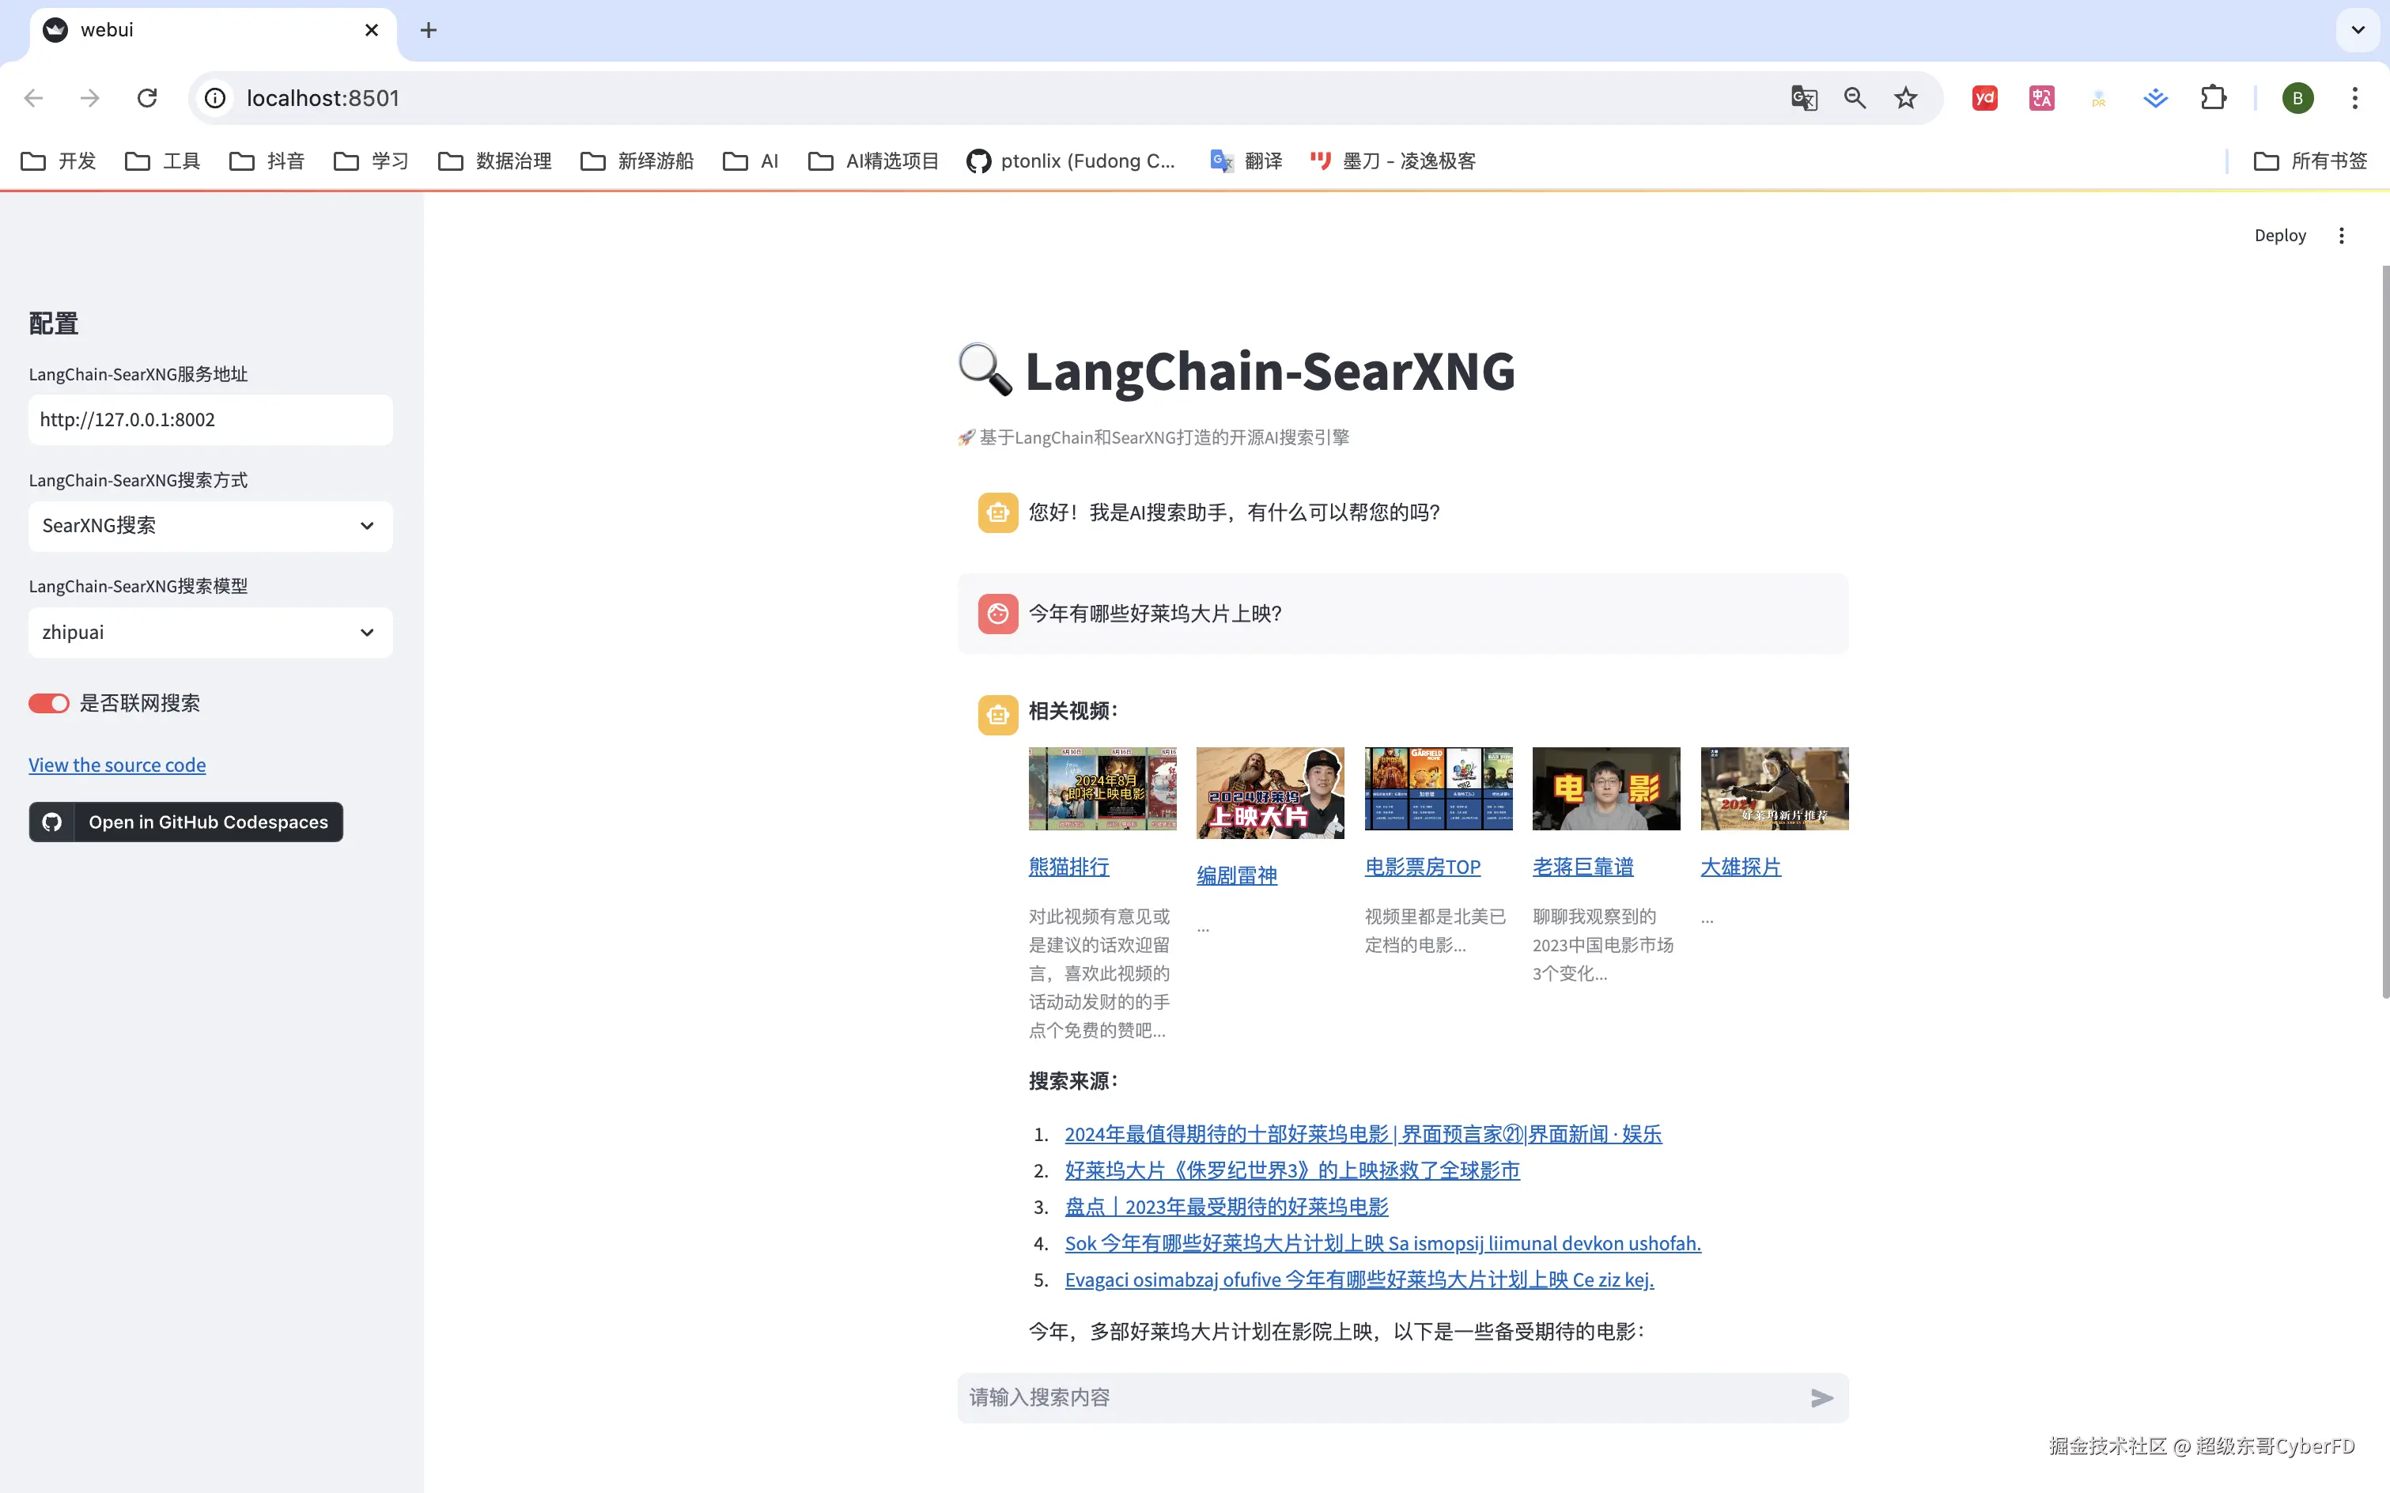This screenshot has width=2390, height=1493.
Task: Open the AI精选项目 bookmarks folder
Action: pyautogui.click(x=873, y=161)
